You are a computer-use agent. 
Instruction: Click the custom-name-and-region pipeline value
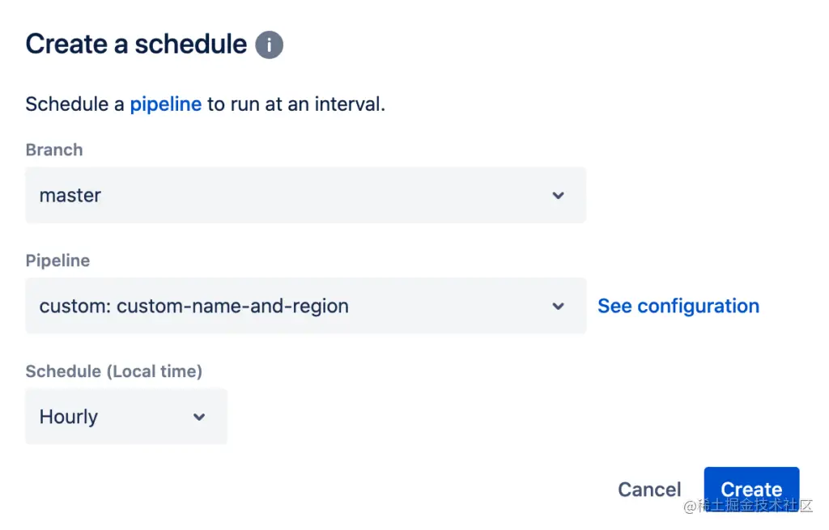[x=194, y=306]
